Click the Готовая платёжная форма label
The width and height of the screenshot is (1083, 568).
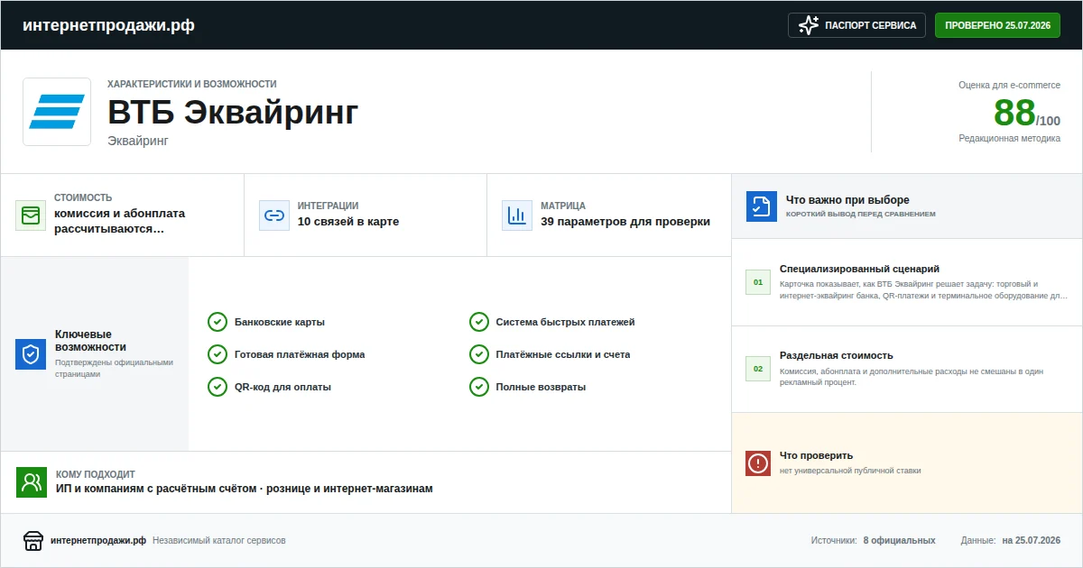(x=300, y=354)
